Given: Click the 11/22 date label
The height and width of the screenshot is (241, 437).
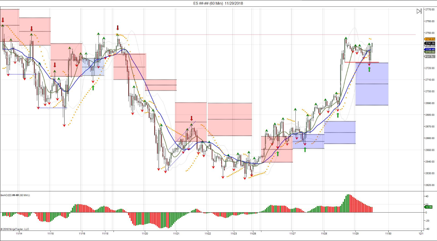Looking at the screenshot, I should click(208, 233).
